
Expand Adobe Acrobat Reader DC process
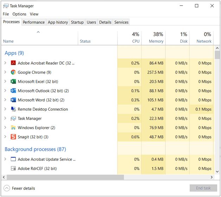[5, 63]
